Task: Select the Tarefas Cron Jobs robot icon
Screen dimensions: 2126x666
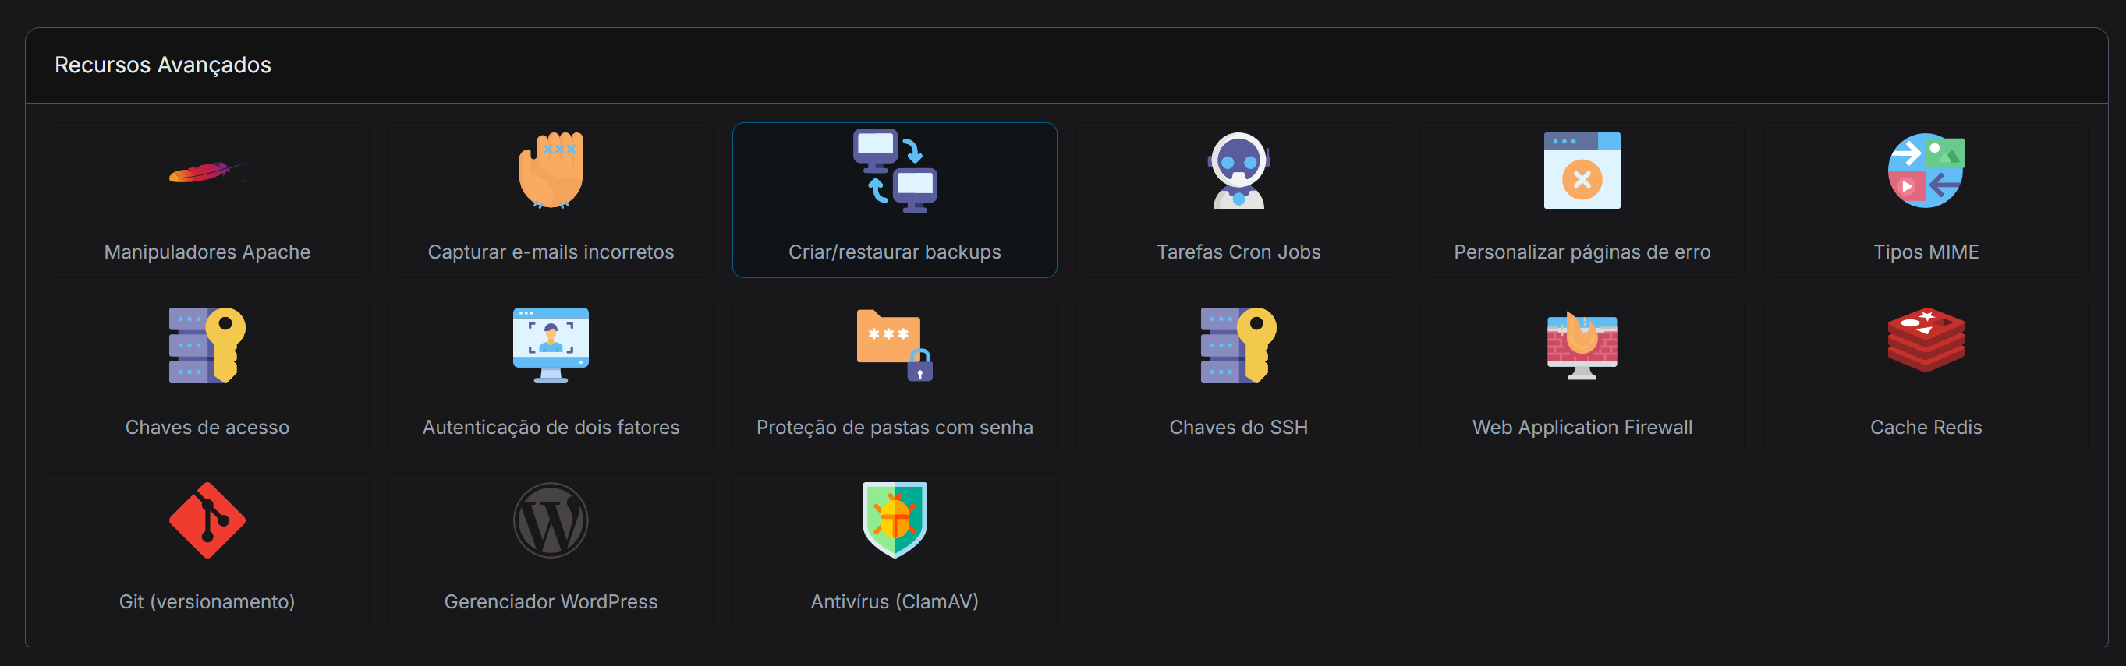Action: tap(1238, 171)
